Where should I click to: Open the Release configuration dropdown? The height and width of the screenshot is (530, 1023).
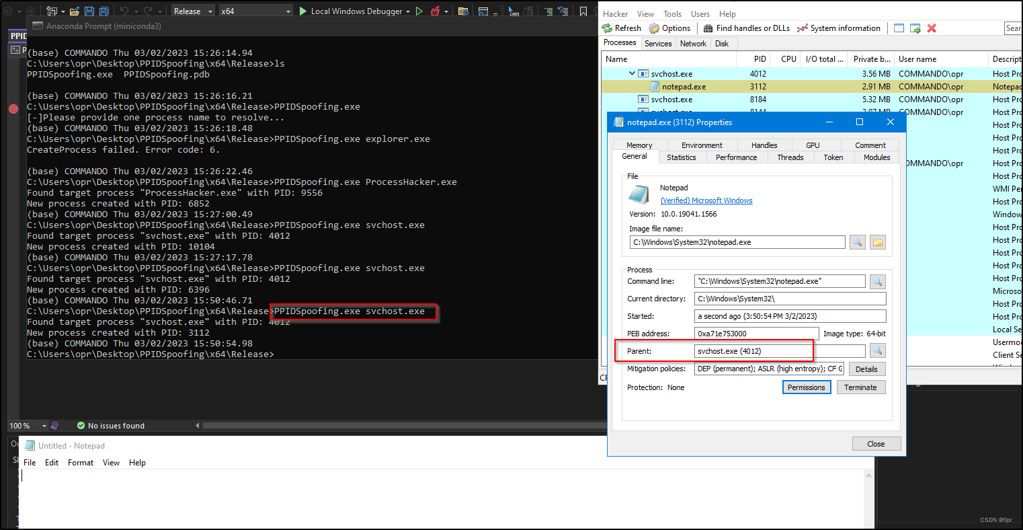tap(210, 11)
